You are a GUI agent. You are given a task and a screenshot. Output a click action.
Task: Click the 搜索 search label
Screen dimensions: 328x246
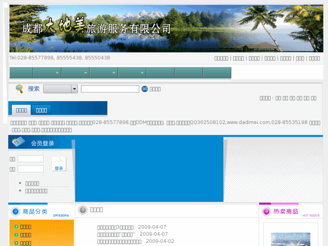pyautogui.click(x=34, y=88)
